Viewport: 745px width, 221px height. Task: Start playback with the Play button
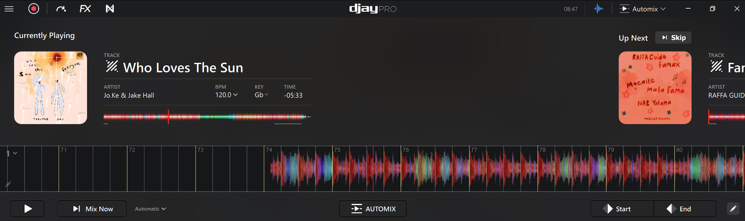tap(27, 209)
